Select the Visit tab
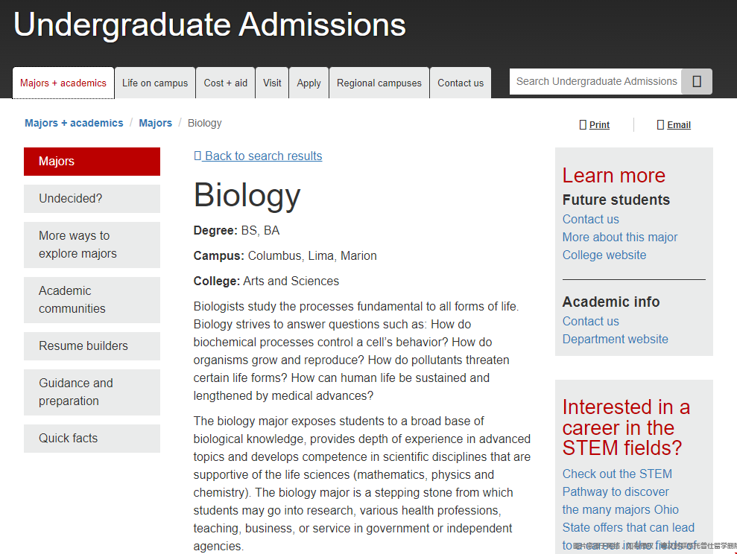The width and height of the screenshot is (737, 554). click(272, 83)
